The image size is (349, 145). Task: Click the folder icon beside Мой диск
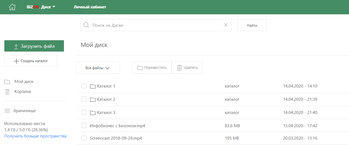click(x=7, y=82)
